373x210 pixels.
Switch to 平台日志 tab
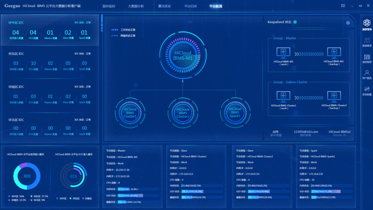click(x=190, y=6)
